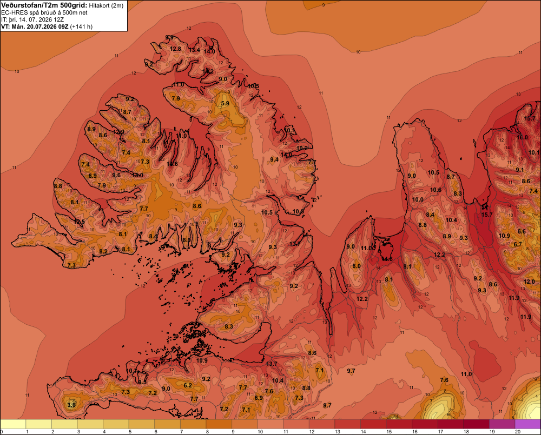Click the 6.6 temperature label
The image size is (541, 435).
tap(522, 231)
